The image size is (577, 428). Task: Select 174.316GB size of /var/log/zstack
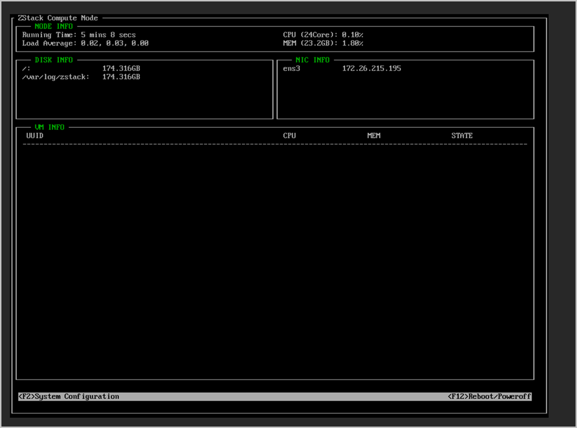click(121, 77)
